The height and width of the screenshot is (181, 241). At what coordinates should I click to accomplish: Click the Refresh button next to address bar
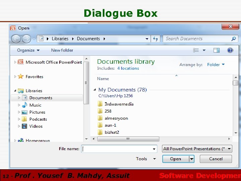(155, 39)
